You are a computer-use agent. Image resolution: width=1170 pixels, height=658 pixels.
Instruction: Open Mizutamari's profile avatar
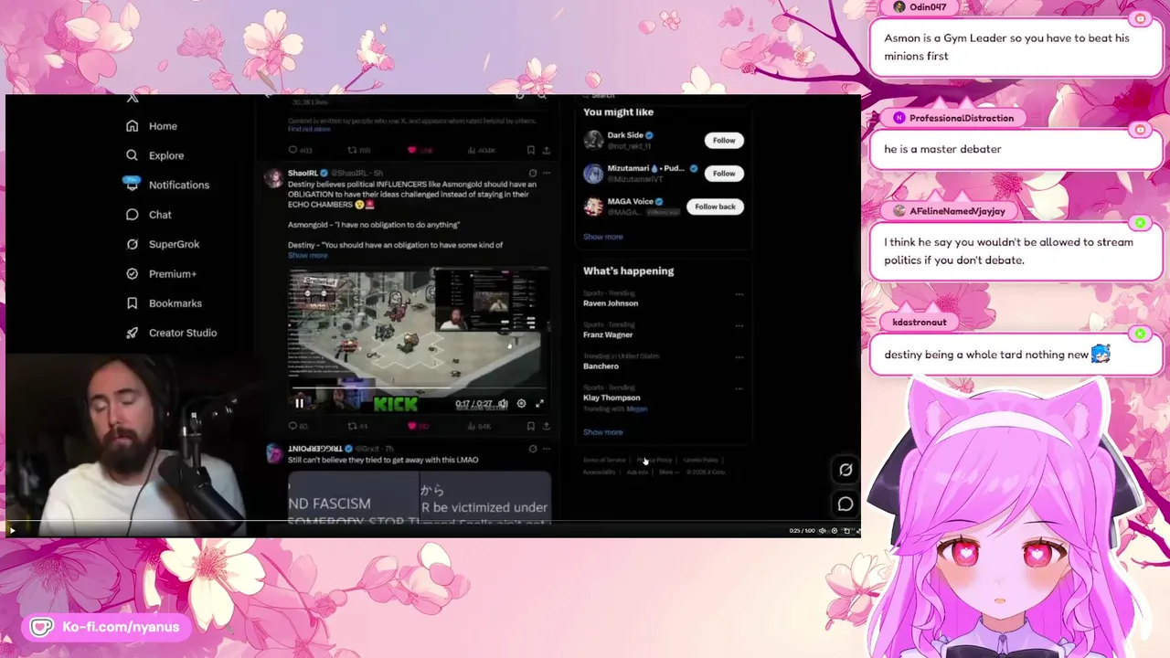coord(593,174)
